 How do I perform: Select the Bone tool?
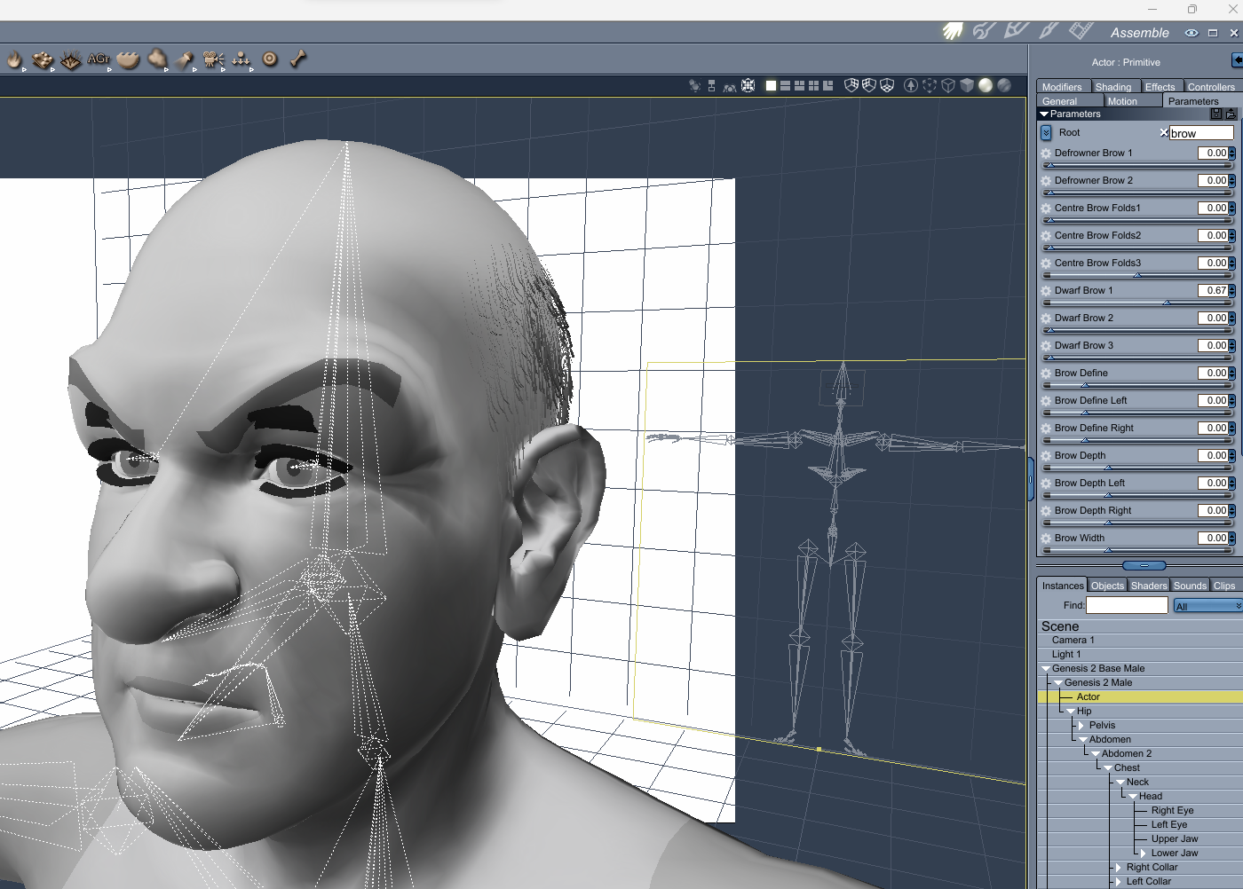298,59
